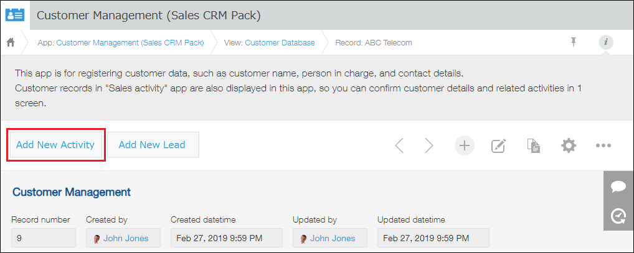Duplicate the record with copy icon
The image size is (634, 253).
(x=534, y=145)
